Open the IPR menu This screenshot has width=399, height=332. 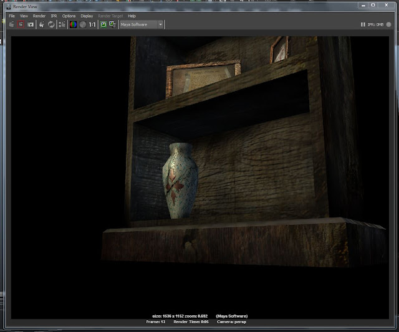[x=54, y=16]
